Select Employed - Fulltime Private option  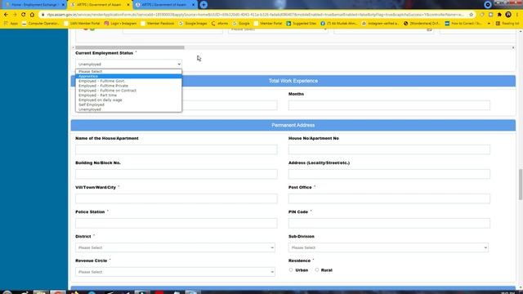coord(128,86)
